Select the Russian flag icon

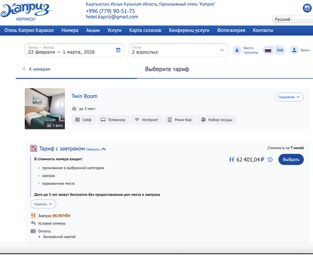tap(268, 50)
